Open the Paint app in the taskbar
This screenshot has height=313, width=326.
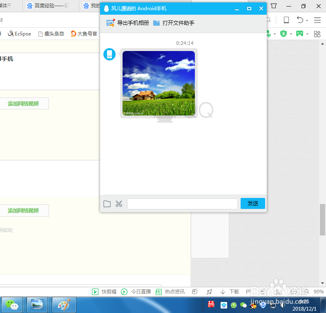(x=64, y=305)
